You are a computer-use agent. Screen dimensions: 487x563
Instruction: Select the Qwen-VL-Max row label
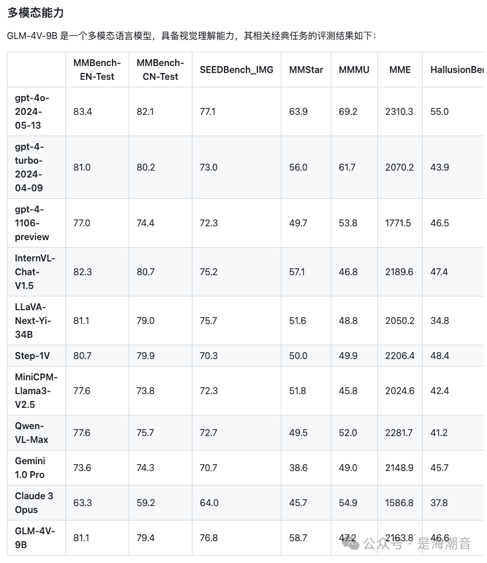(x=31, y=433)
